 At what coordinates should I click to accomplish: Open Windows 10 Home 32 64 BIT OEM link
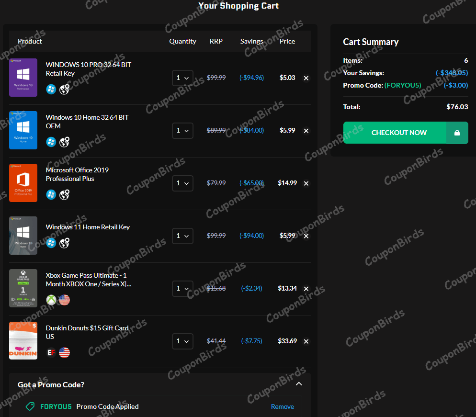pyautogui.click(x=87, y=122)
